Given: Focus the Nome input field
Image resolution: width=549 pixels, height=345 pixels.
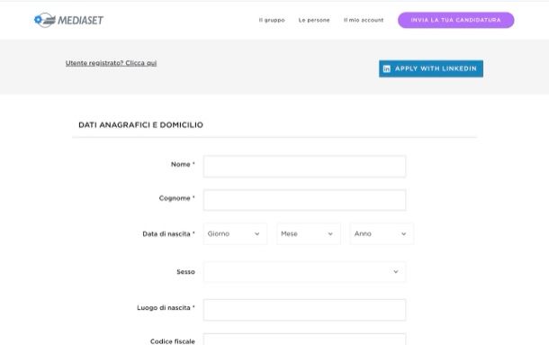Looking at the screenshot, I should 304,166.
